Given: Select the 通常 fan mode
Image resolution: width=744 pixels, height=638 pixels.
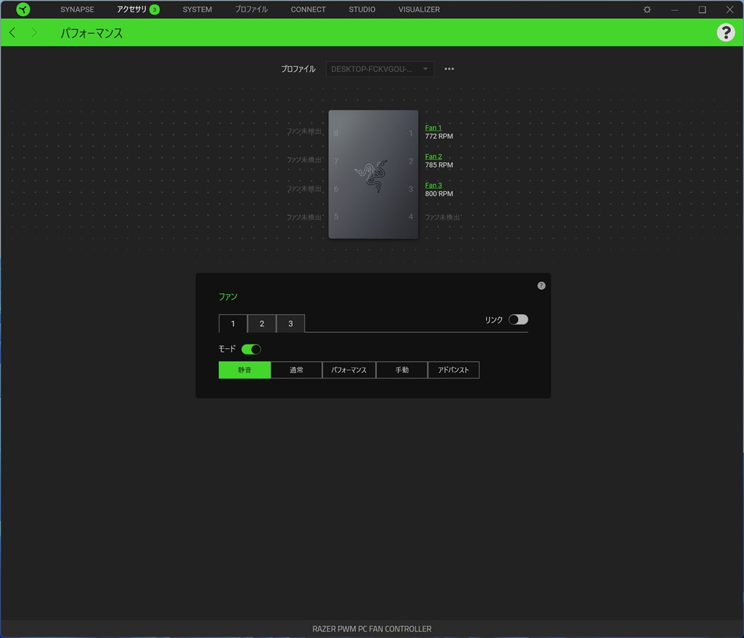Looking at the screenshot, I should point(296,370).
